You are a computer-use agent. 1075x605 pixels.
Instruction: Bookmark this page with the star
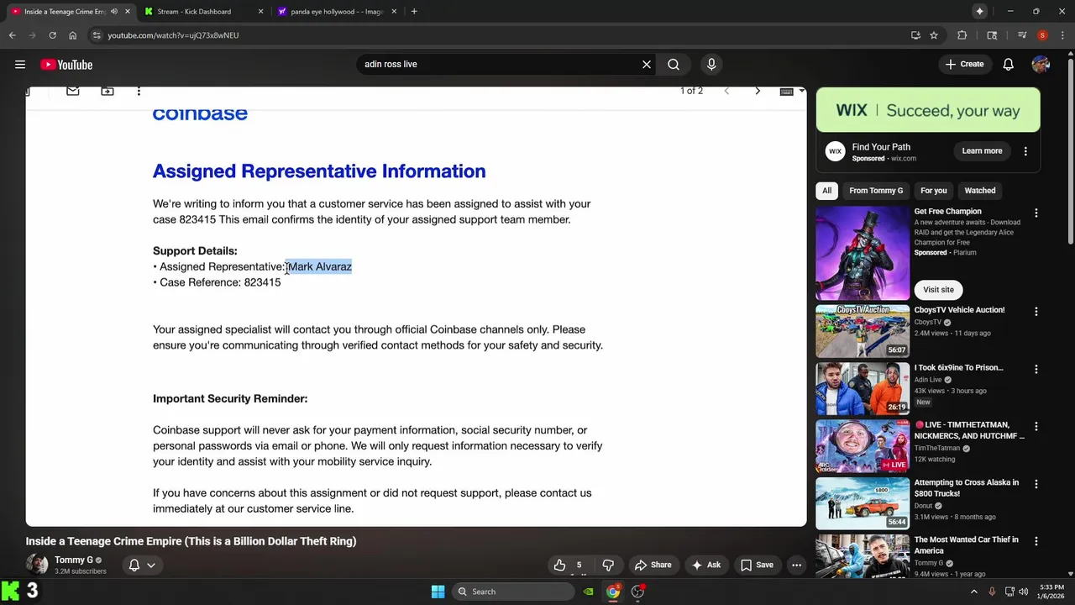pyautogui.click(x=934, y=35)
